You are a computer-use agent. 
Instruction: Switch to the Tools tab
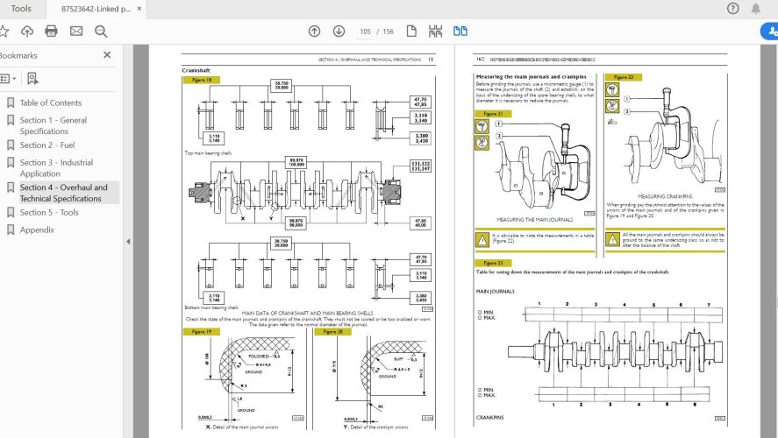point(21,9)
